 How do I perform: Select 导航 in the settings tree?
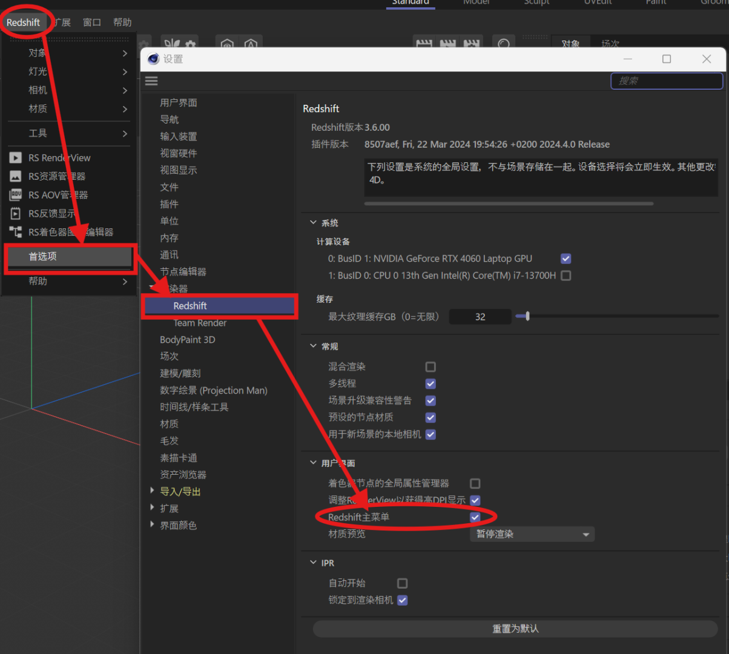tap(170, 120)
